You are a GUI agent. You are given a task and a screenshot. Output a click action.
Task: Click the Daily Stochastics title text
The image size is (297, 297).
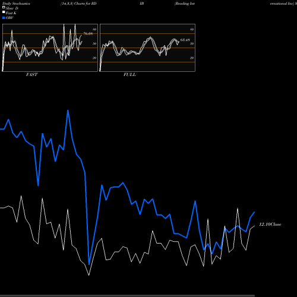[x=16, y=4]
